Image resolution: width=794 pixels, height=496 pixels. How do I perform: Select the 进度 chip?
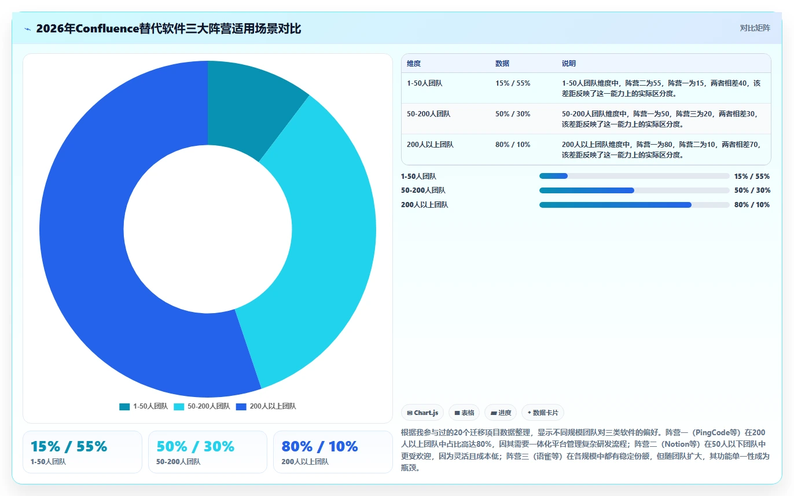tap(501, 413)
